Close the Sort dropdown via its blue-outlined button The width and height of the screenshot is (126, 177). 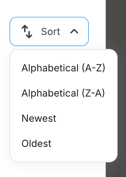(x=49, y=31)
